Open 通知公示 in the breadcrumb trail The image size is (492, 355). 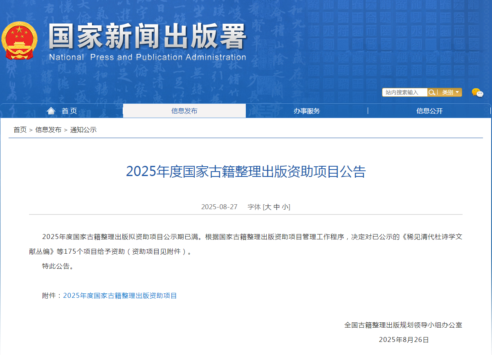coord(83,130)
